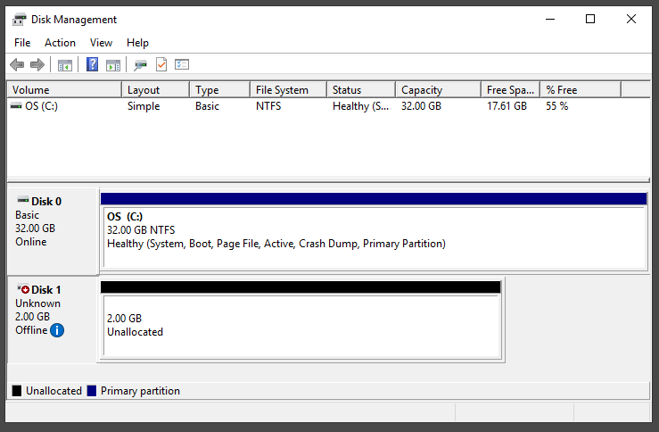The image size is (659, 432).
Task: Click the orange checkmark toolbar icon
Action: coord(161,64)
